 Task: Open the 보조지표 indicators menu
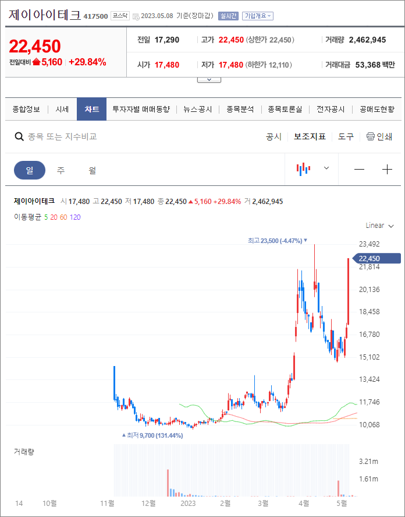click(x=310, y=136)
